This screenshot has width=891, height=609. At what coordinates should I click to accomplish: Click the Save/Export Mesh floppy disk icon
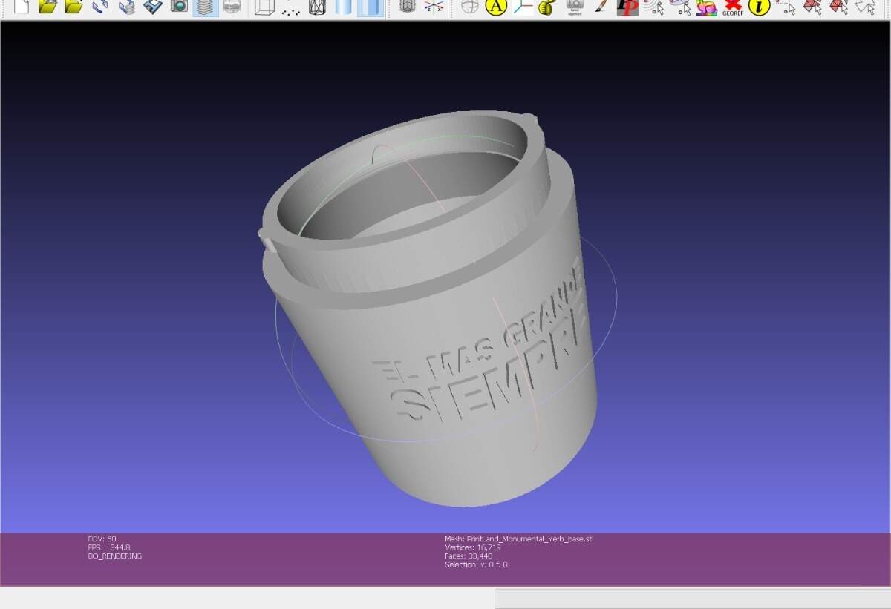tap(152, 7)
